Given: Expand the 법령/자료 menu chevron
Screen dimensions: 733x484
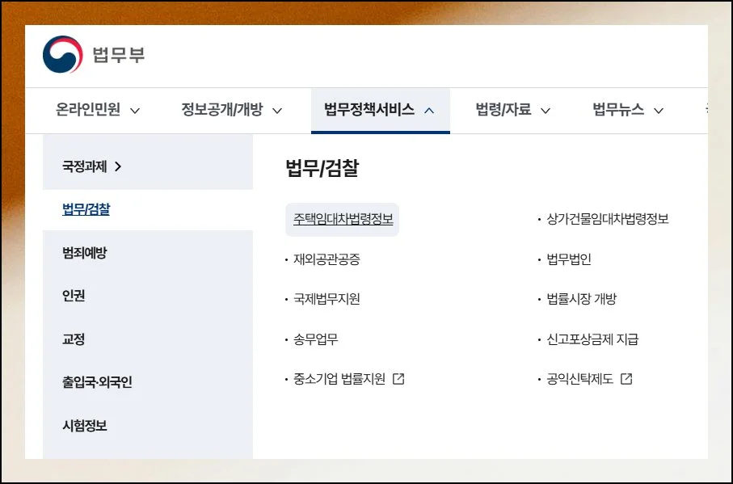Looking at the screenshot, I should [x=546, y=111].
